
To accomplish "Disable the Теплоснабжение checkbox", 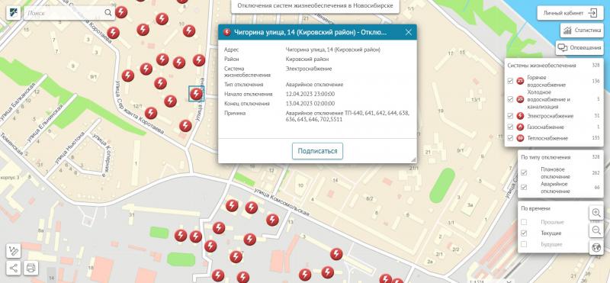I will tap(510, 138).
